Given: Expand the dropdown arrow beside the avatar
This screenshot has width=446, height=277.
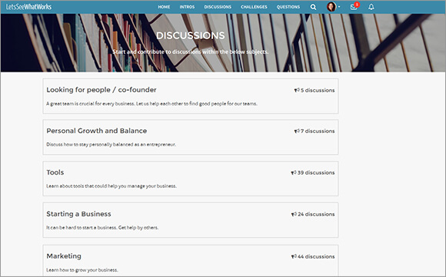Looking at the screenshot, I should 339,7.
